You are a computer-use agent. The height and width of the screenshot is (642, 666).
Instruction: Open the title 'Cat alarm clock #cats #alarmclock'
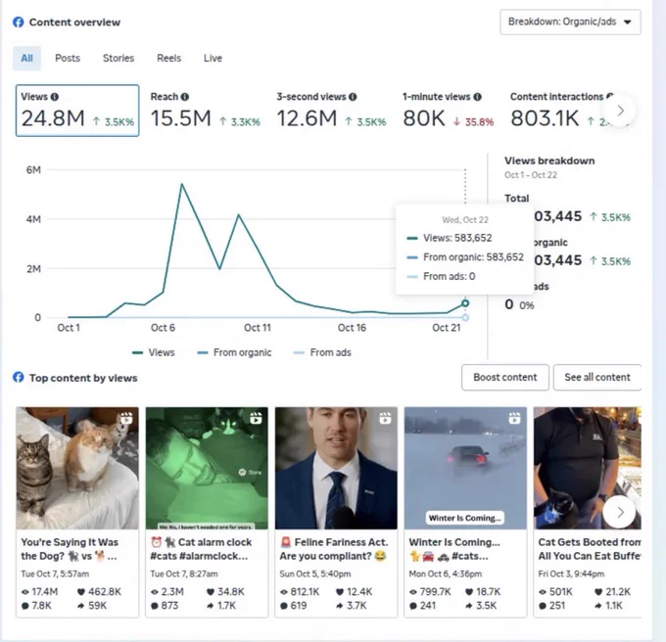pyautogui.click(x=201, y=549)
